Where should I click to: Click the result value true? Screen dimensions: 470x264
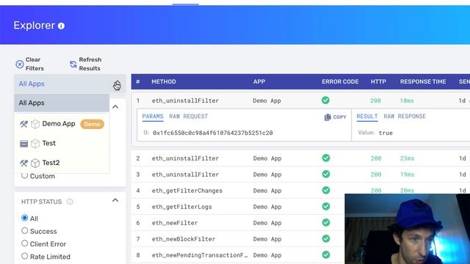[386, 133]
